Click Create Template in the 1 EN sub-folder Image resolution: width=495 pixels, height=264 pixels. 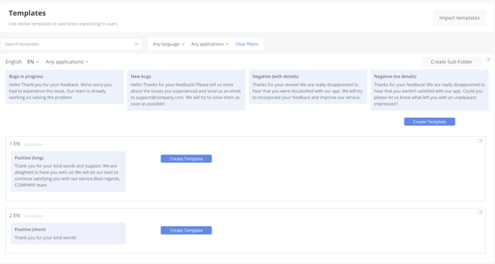[x=186, y=159]
